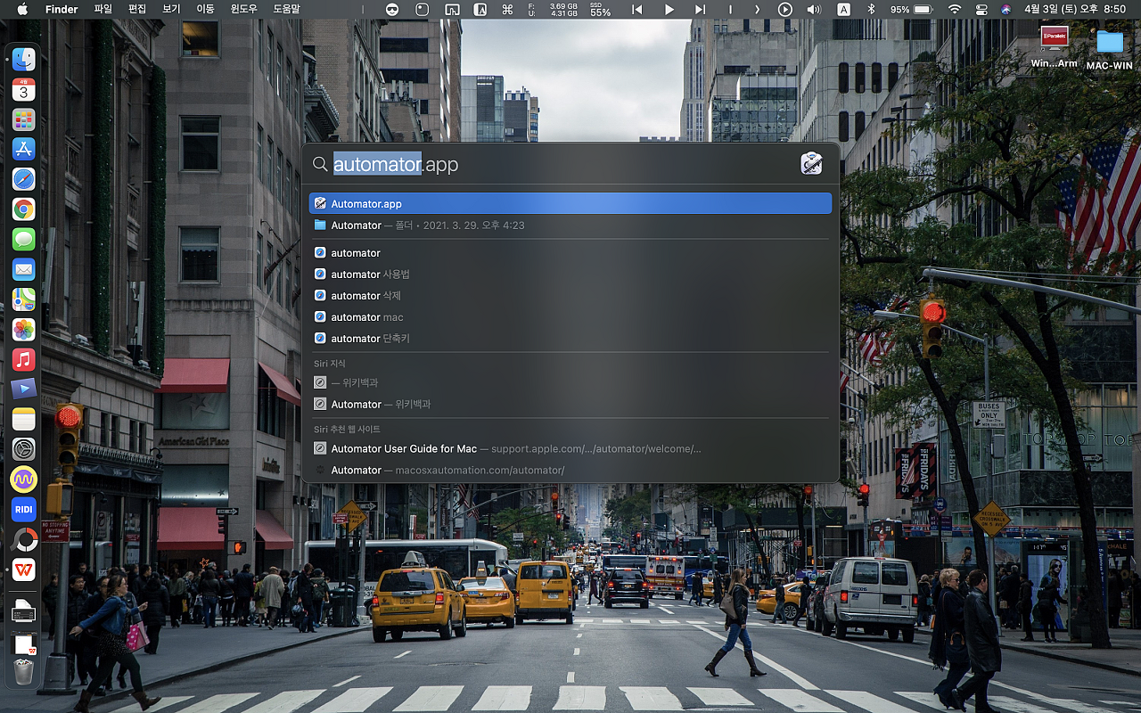
Task: Click the previous track button in menu bar
Action: coord(636,9)
